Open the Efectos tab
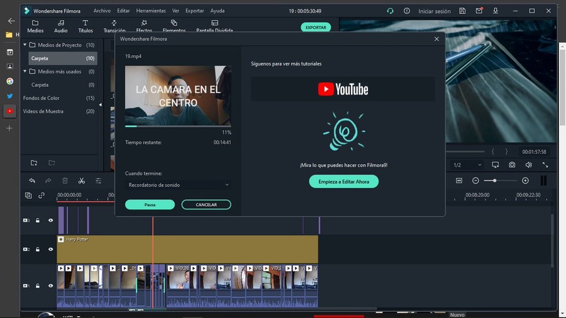This screenshot has height=318, width=566. point(144,26)
